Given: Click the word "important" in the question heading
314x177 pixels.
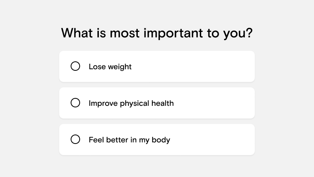Looking at the screenshot, I should tap(171, 33).
